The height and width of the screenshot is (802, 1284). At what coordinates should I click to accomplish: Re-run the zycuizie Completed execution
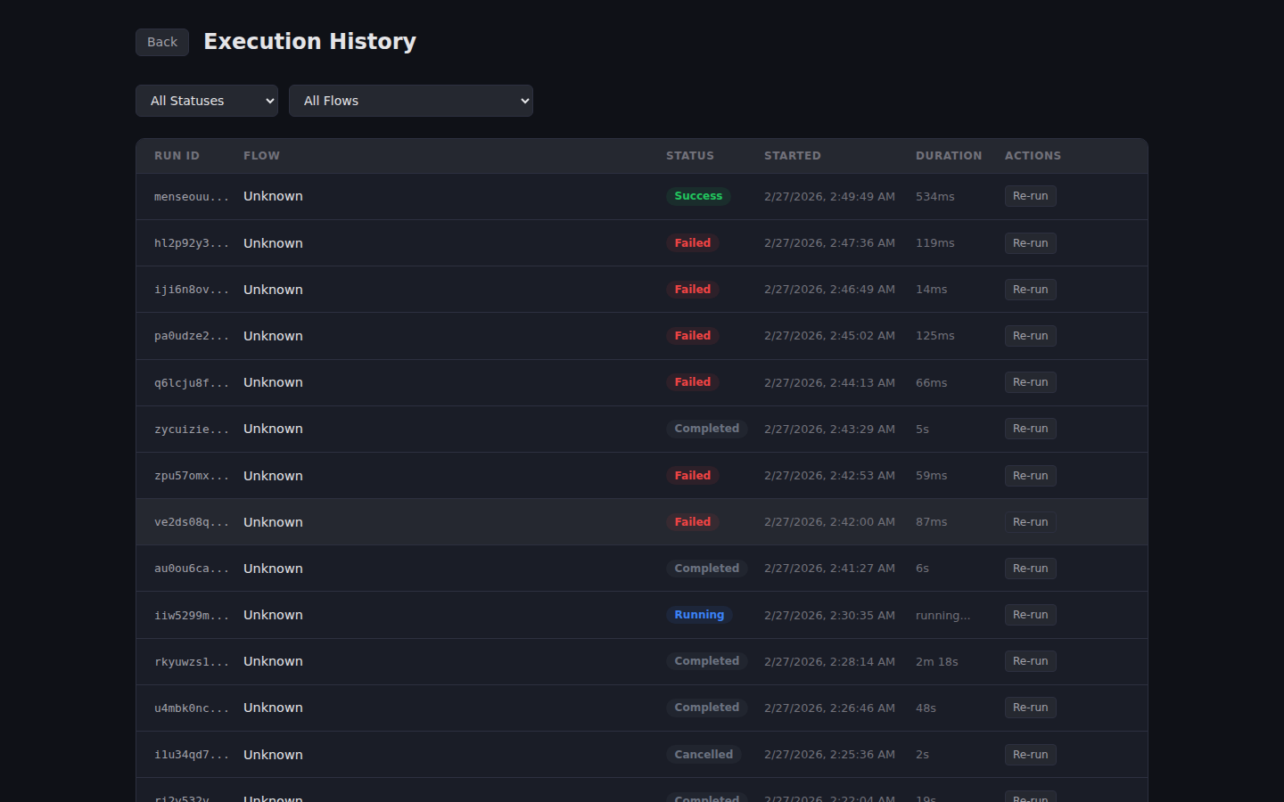point(1030,429)
